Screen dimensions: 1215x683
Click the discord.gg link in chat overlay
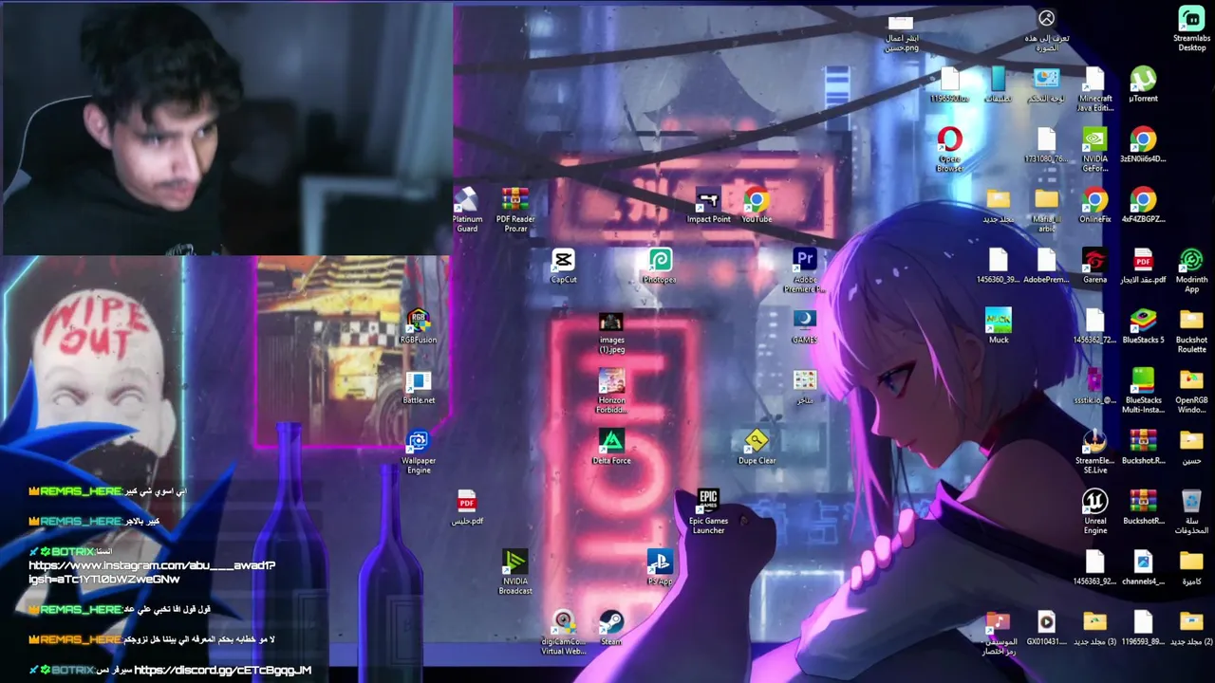[x=223, y=670]
